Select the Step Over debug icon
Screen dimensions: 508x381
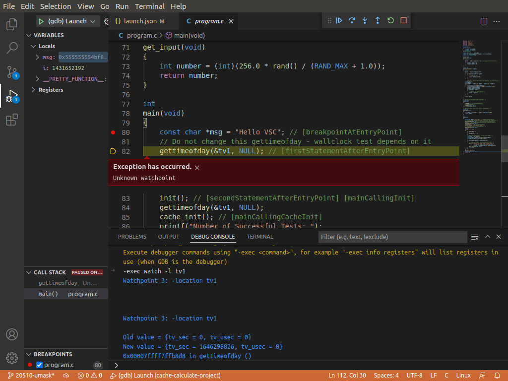point(352,21)
